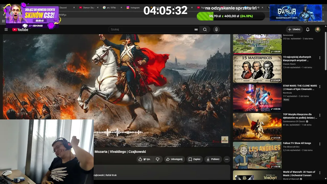The image size is (327, 184).
Task: Click the search magnifier button
Action: [x=205, y=29]
